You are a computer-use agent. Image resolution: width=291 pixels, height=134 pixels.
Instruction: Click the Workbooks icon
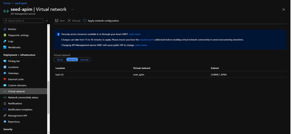click(x=5, y=47)
